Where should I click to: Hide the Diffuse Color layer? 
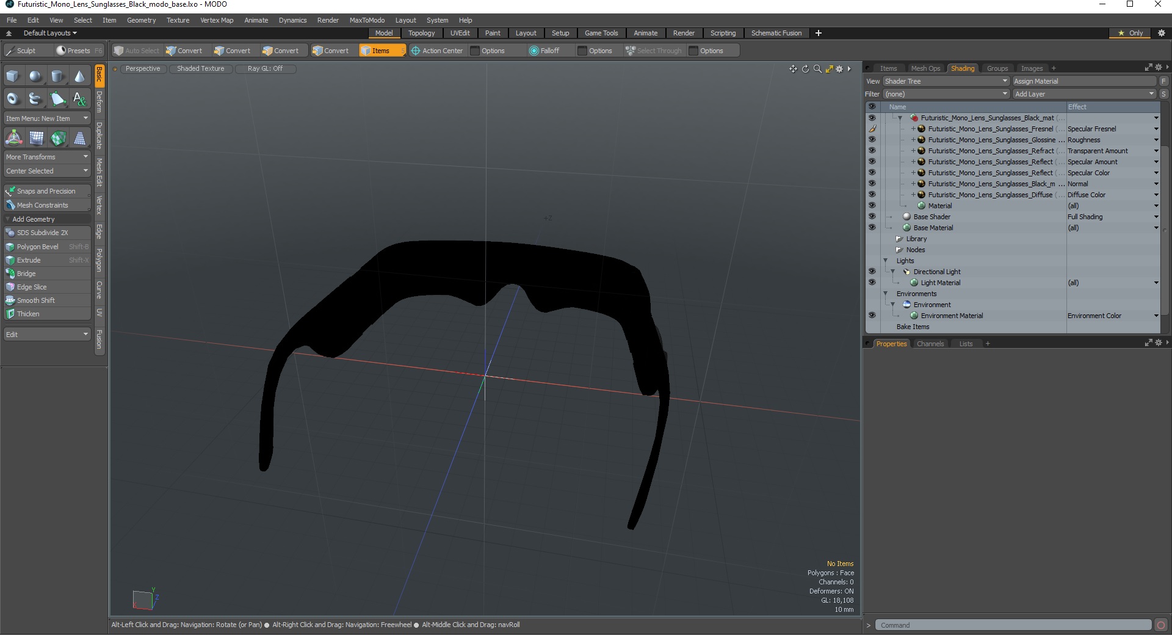872,195
